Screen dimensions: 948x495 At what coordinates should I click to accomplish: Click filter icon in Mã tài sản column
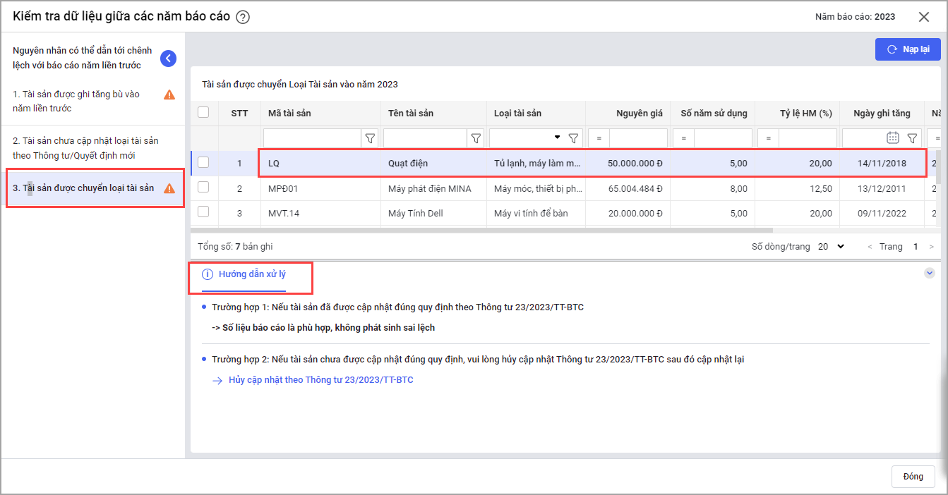point(370,138)
